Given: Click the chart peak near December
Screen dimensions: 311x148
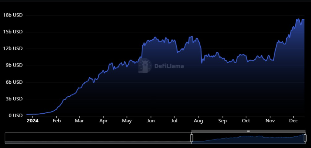Looking at the screenshot, I should [298, 19].
